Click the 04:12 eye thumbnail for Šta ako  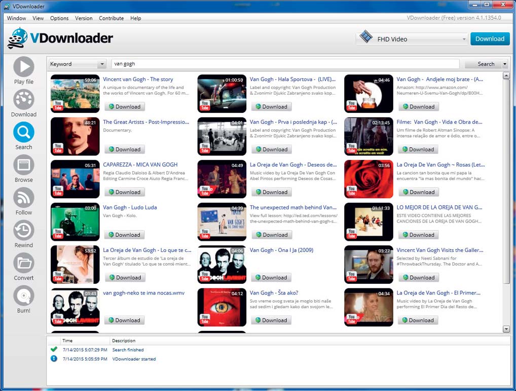pos(222,307)
